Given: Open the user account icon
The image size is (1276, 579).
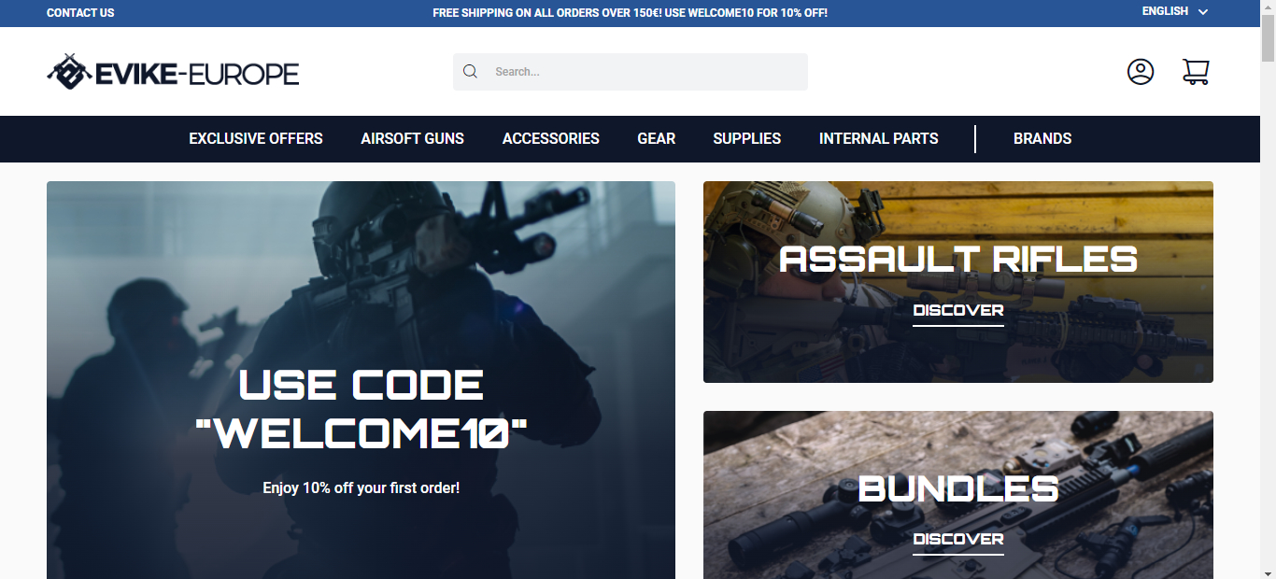Looking at the screenshot, I should 1140,71.
